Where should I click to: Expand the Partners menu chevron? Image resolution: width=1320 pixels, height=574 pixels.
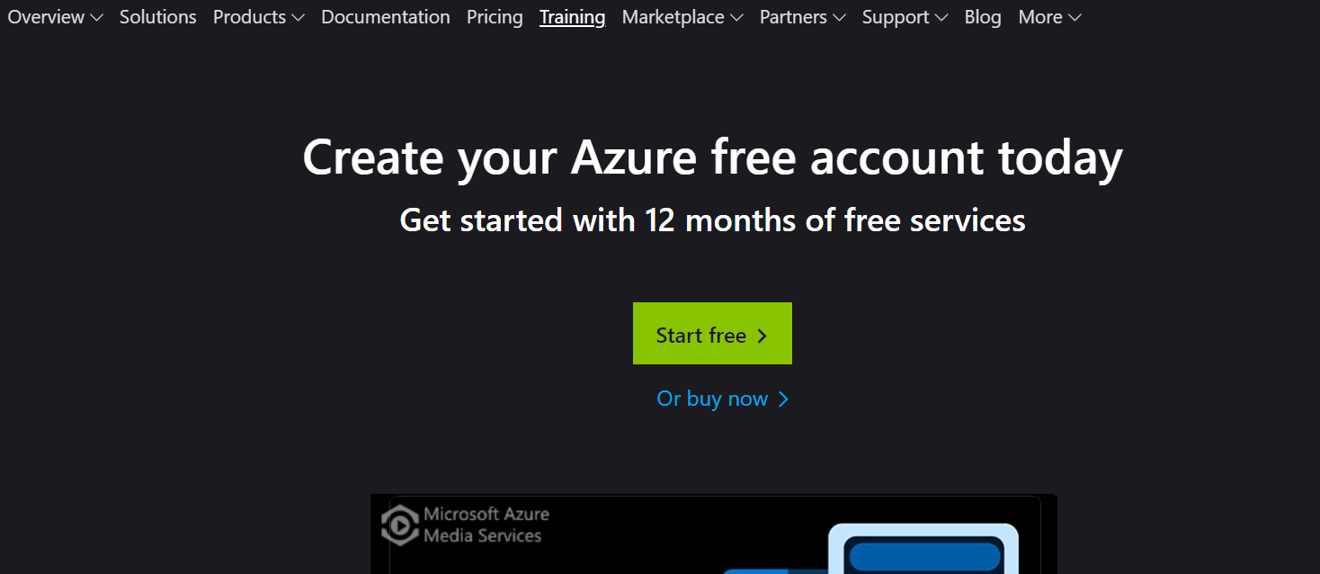(839, 17)
